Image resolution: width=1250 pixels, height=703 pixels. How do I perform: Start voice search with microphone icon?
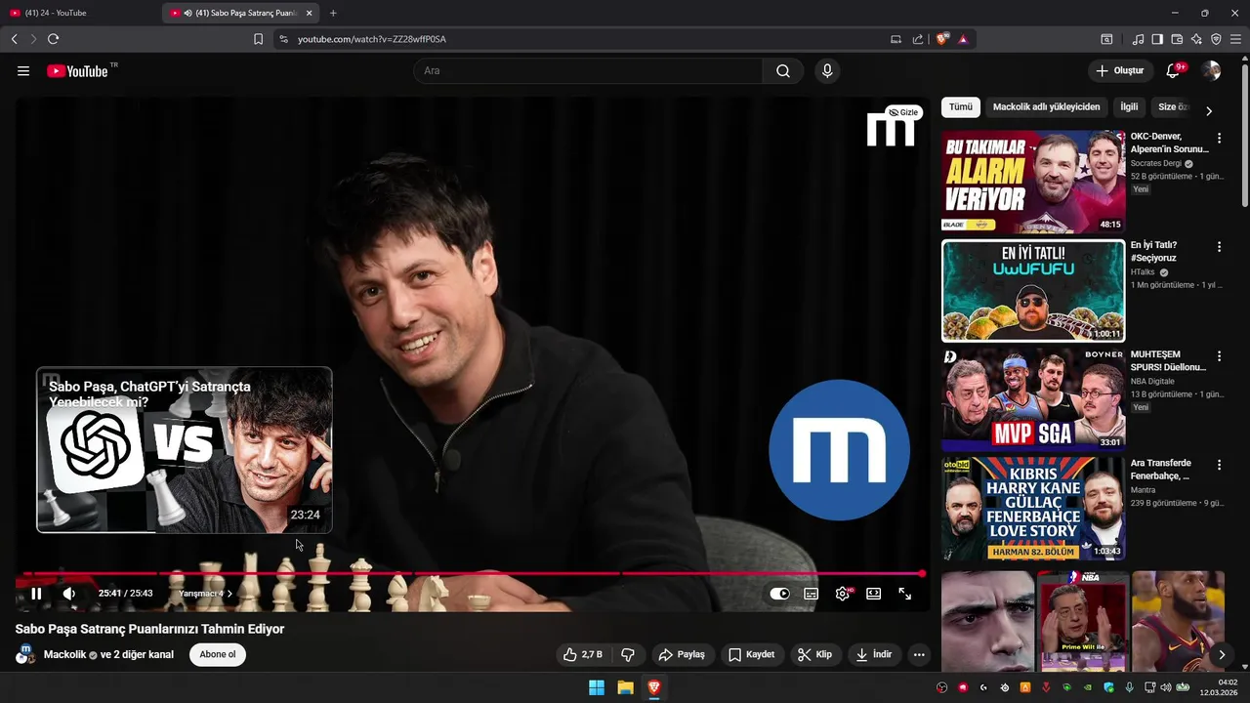click(x=827, y=71)
